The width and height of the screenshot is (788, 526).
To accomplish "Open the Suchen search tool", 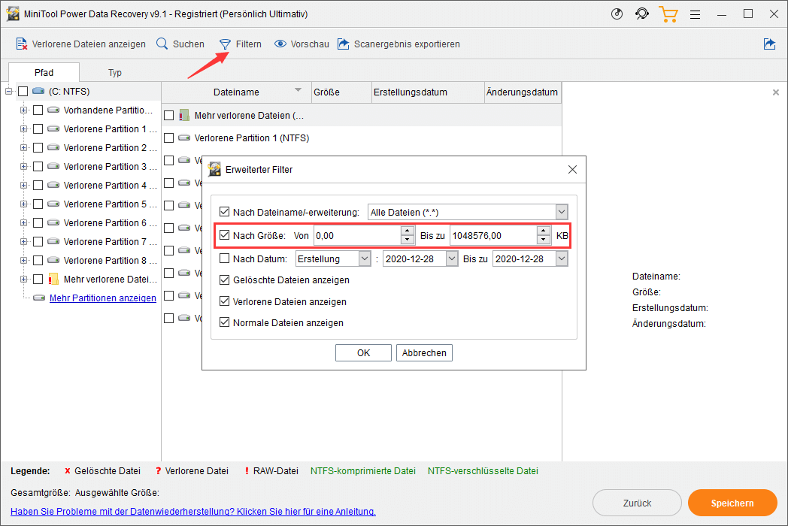I will click(180, 44).
